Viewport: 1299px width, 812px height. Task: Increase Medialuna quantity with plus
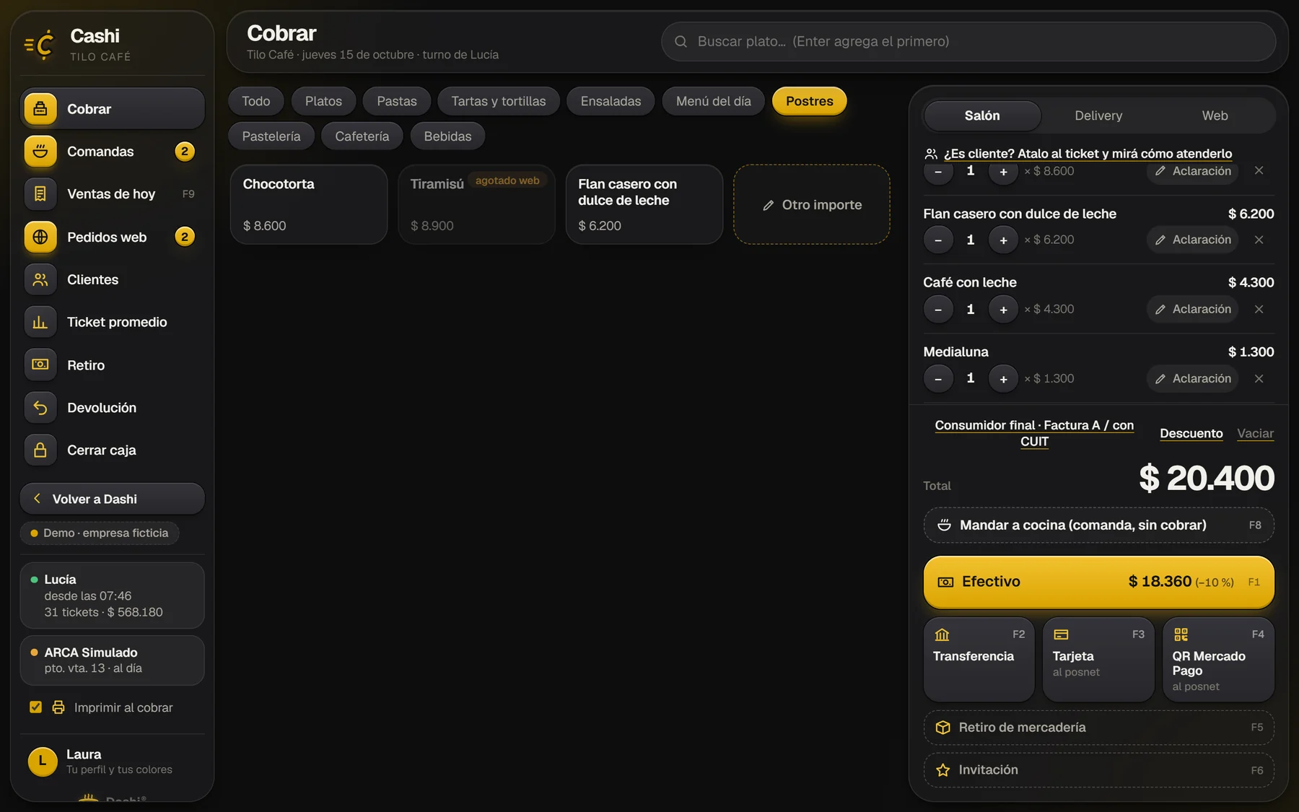pyautogui.click(x=1003, y=378)
